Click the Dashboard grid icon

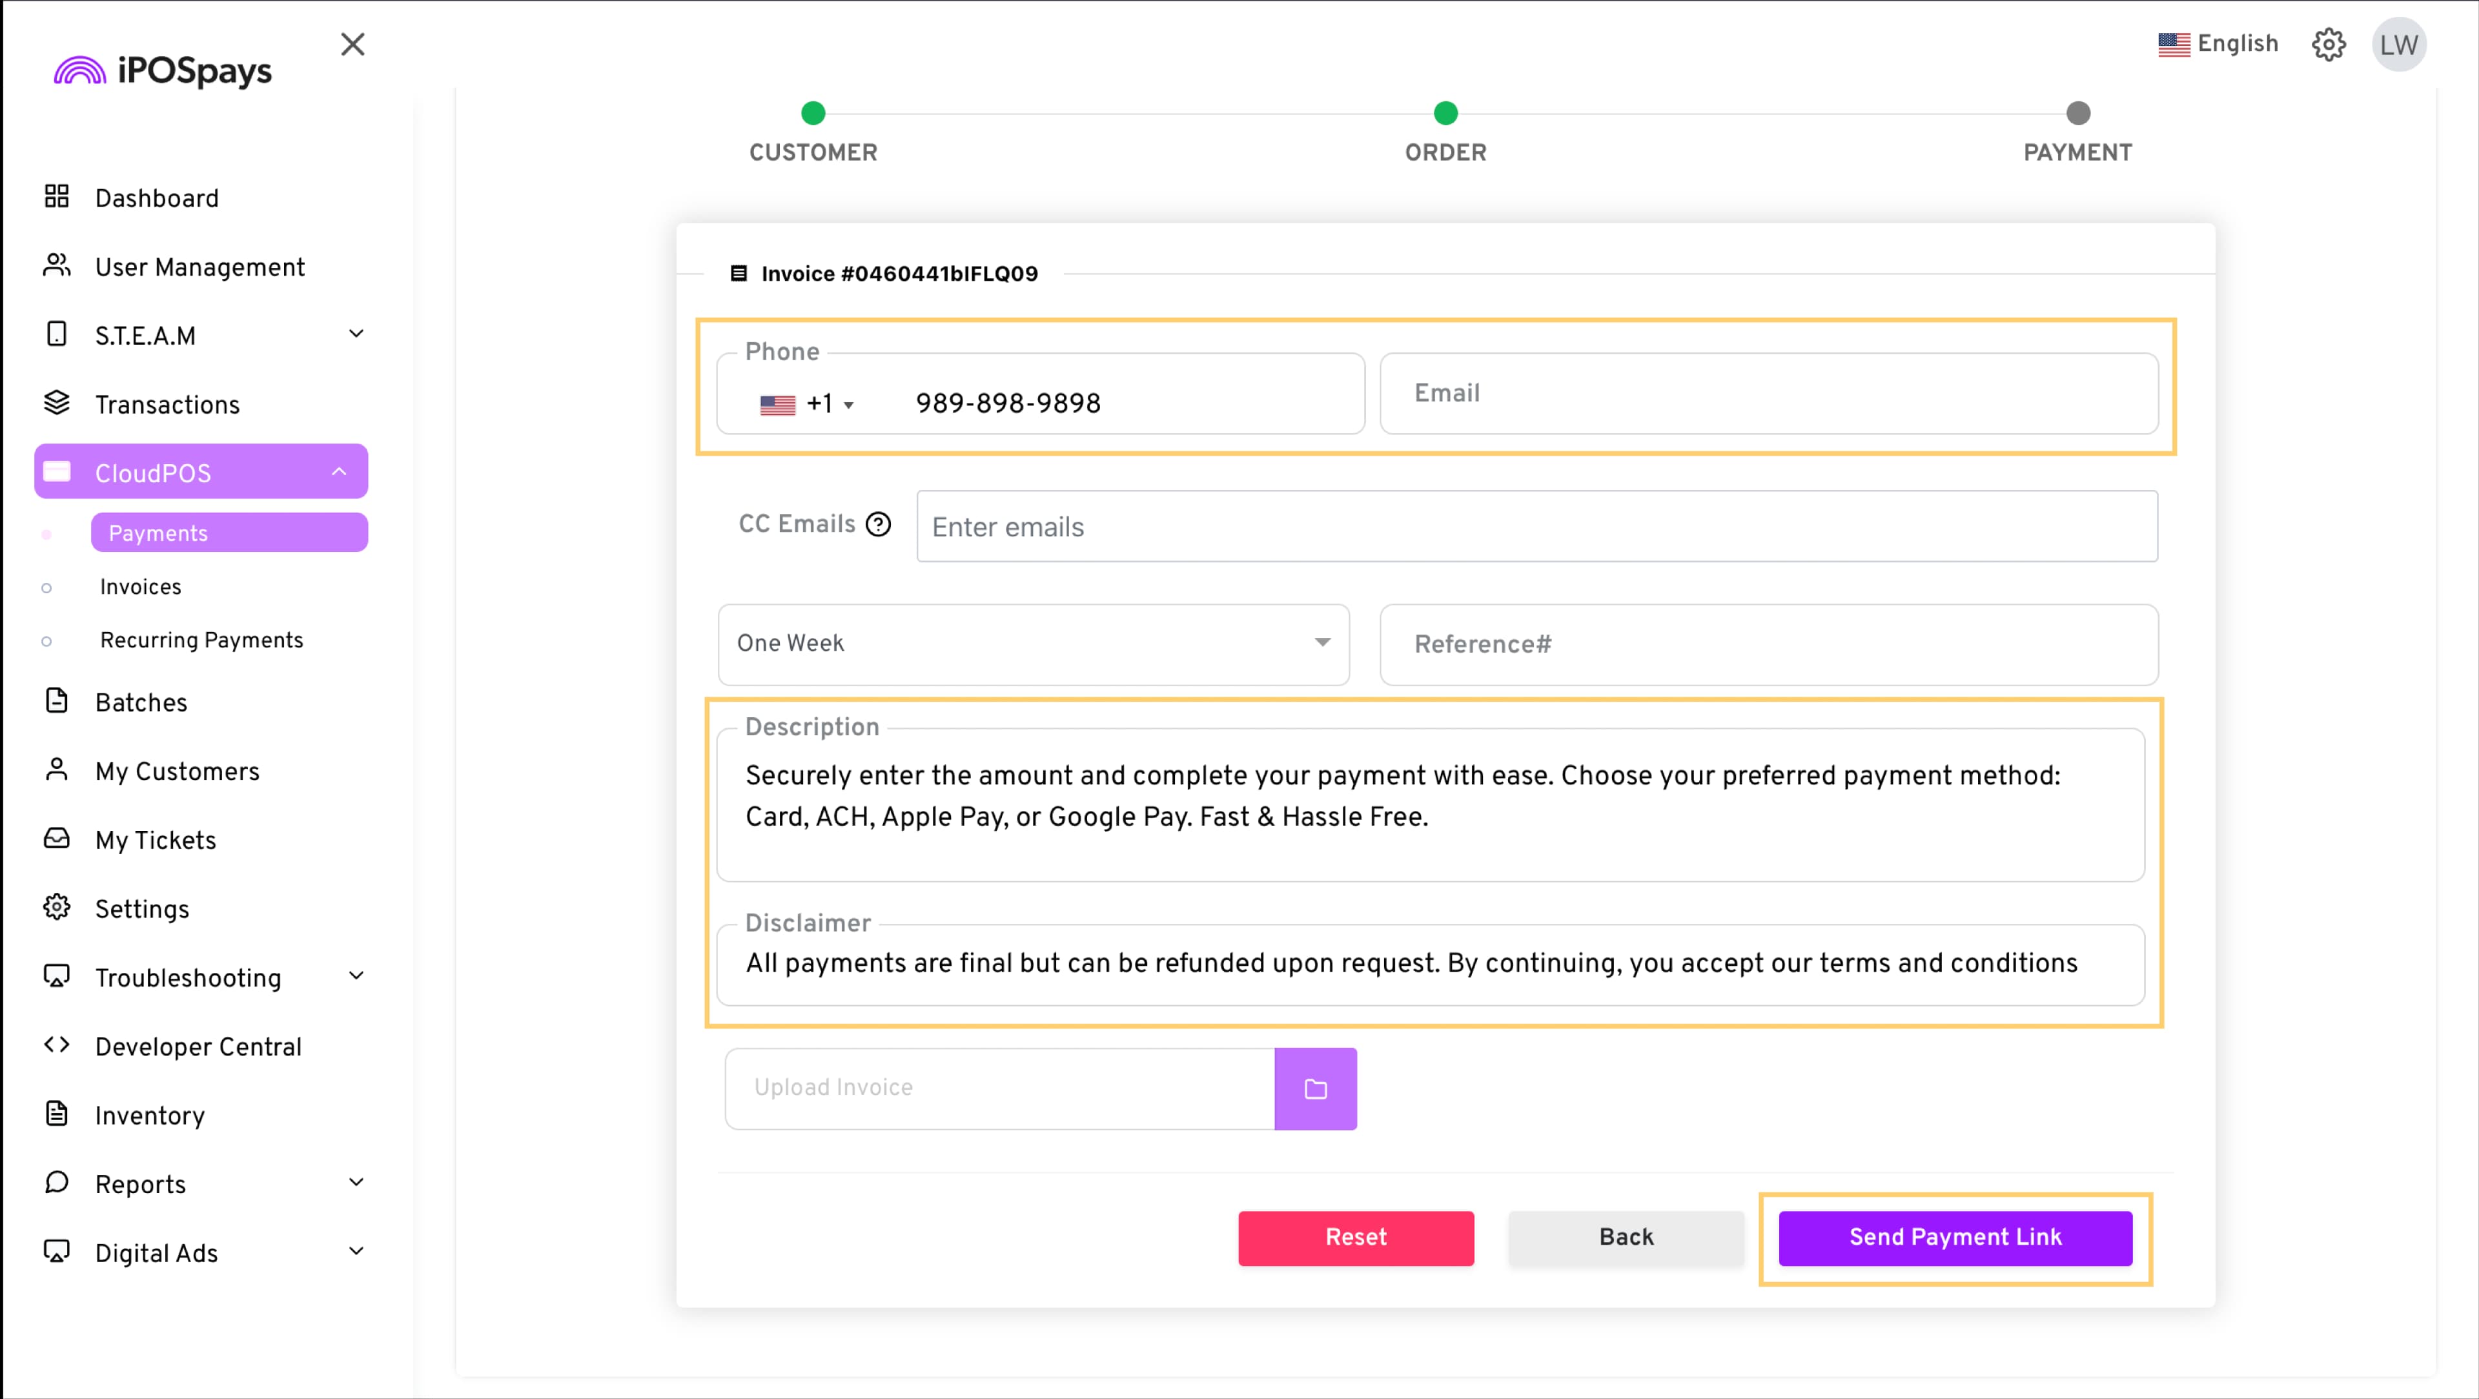click(57, 198)
